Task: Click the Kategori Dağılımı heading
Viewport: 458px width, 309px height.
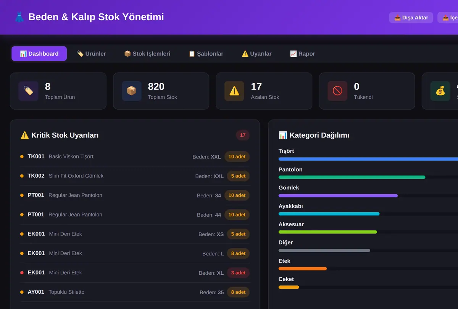Action: tap(314, 135)
